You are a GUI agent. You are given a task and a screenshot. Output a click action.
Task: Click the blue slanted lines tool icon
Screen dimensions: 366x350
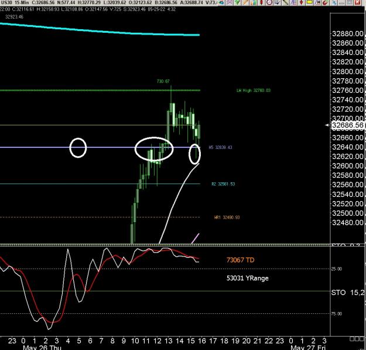tap(293, 2)
